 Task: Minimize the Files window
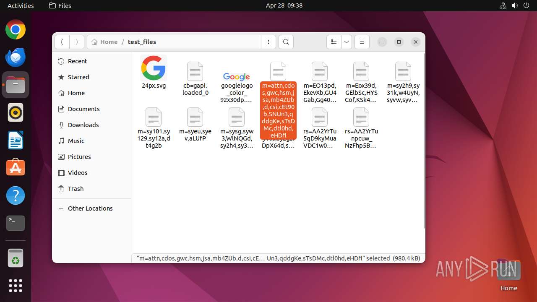click(x=382, y=42)
